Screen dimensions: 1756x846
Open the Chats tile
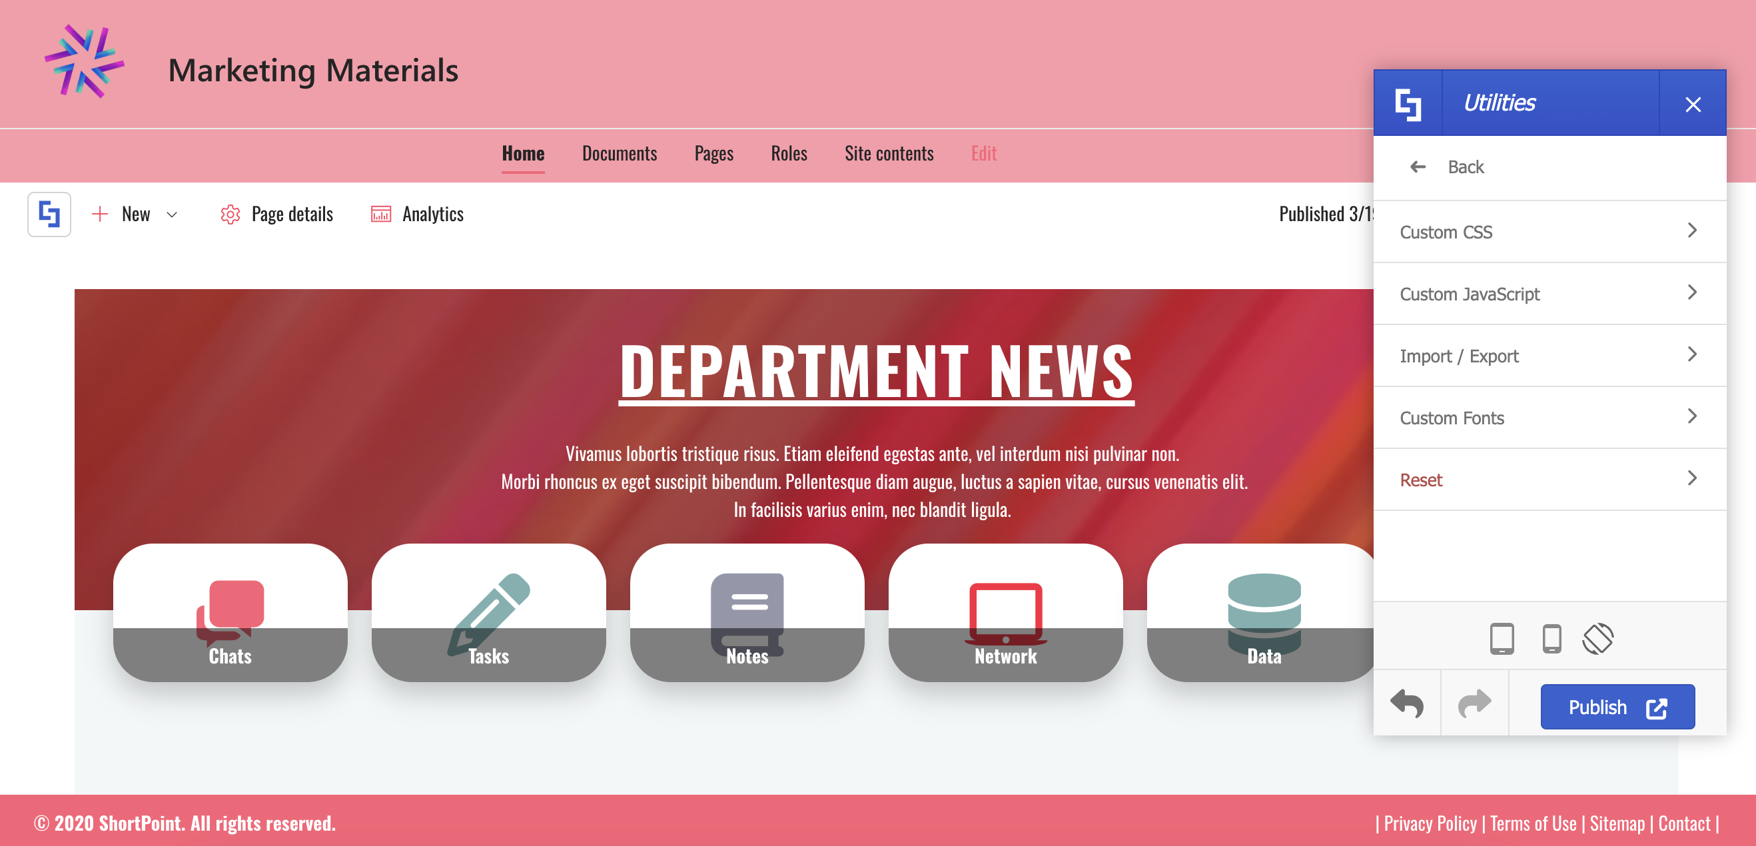(230, 612)
